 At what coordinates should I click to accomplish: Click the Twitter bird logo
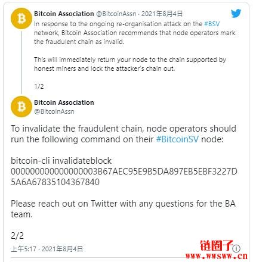tap(236, 13)
